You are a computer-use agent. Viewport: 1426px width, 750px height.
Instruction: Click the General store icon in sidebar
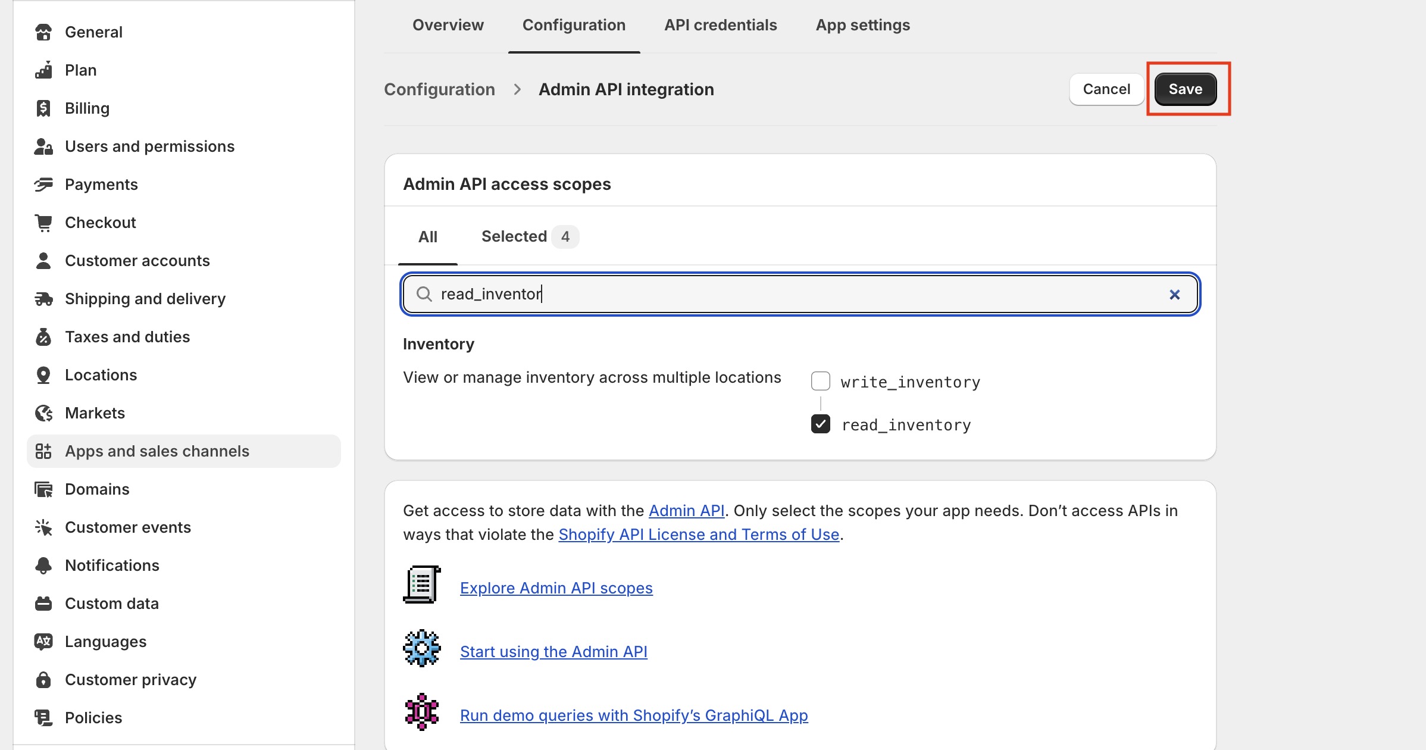point(43,32)
